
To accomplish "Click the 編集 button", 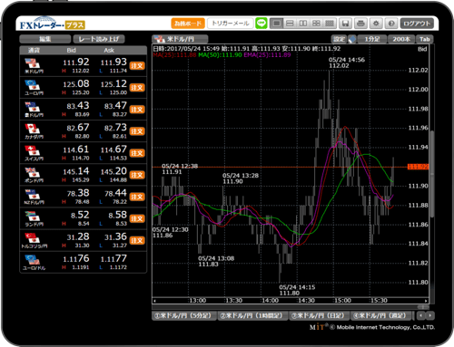I will point(45,39).
